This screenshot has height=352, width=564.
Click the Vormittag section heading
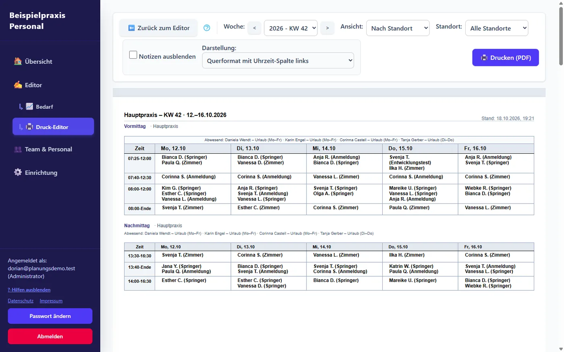click(x=135, y=126)
